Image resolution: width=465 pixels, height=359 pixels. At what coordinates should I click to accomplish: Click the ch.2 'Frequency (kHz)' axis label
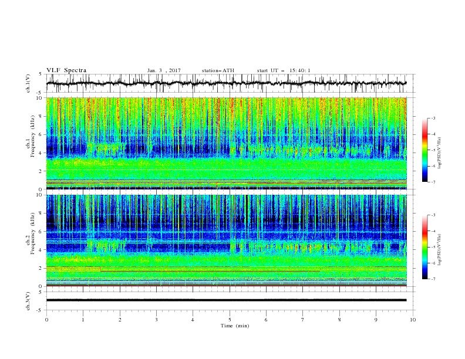point(33,233)
